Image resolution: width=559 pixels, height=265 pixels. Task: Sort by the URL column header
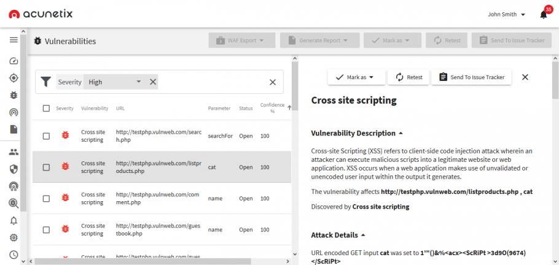point(120,109)
